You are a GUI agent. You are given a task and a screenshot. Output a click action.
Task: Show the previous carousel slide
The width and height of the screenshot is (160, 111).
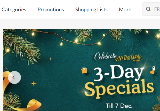tap(14, 77)
